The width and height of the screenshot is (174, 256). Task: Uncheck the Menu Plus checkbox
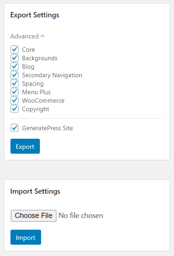coord(14,92)
